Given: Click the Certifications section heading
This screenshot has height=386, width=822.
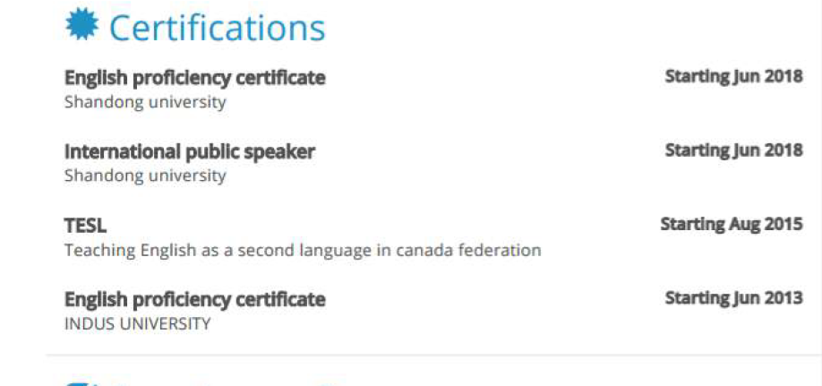Looking at the screenshot, I should pos(217,28).
